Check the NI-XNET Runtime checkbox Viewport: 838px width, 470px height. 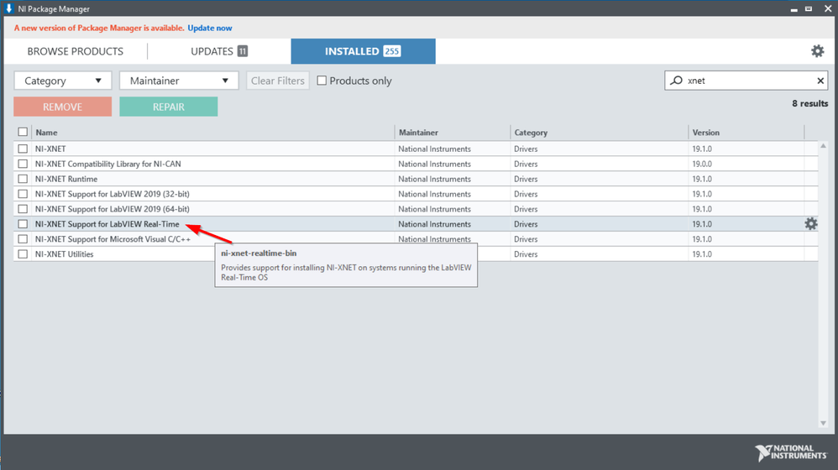point(23,179)
